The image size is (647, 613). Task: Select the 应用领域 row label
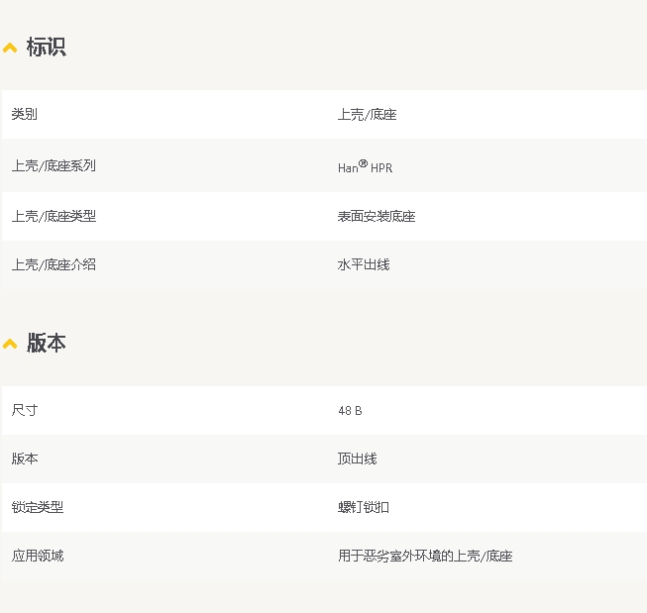(38, 556)
